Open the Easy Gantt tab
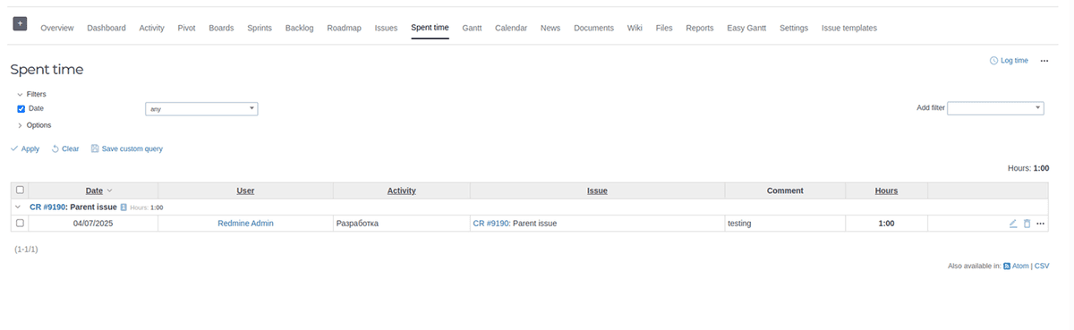The height and width of the screenshot is (330, 1074). pyautogui.click(x=747, y=28)
